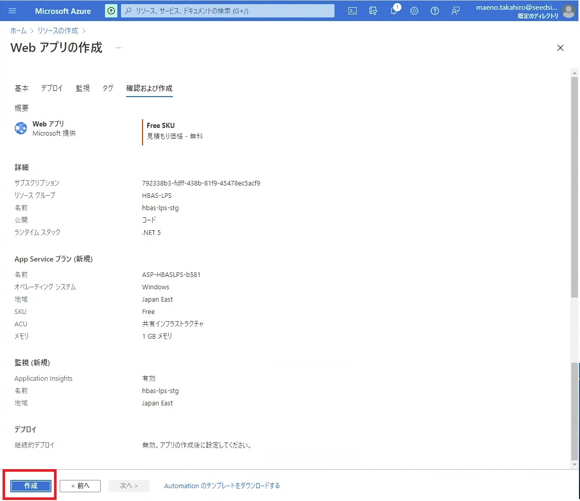
Task: Open Cloud Shell from the top bar
Action: click(x=353, y=11)
